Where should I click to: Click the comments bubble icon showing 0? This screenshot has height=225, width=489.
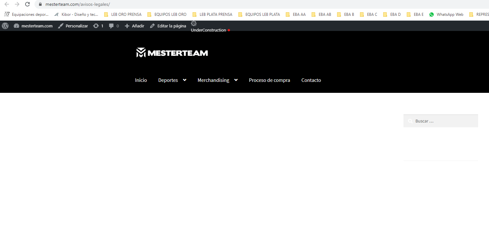[114, 26]
